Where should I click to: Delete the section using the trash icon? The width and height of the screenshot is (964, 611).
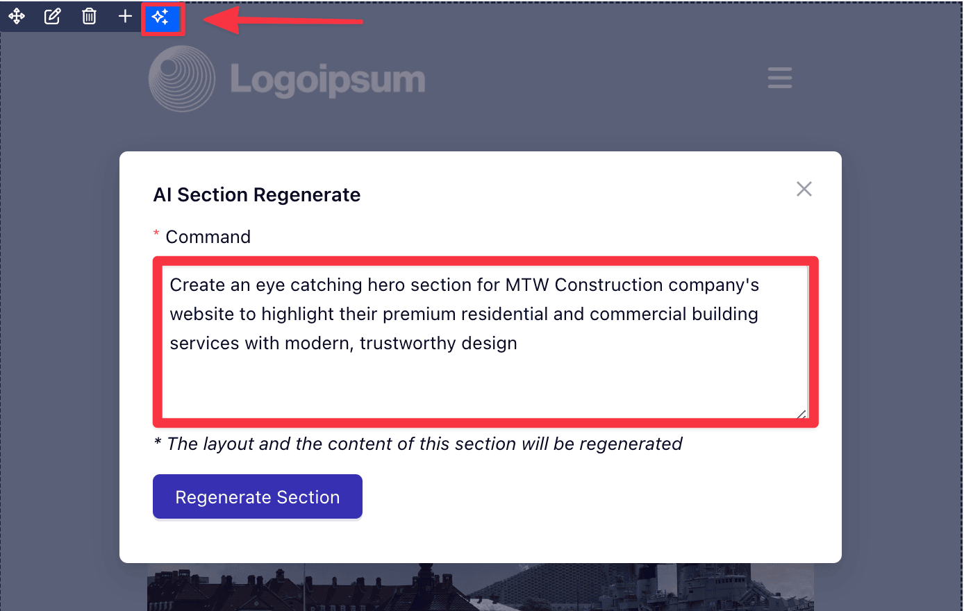pos(89,16)
